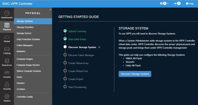Click the Start Provisioning step label
The height and width of the screenshot is (105, 198).
pos(77,87)
